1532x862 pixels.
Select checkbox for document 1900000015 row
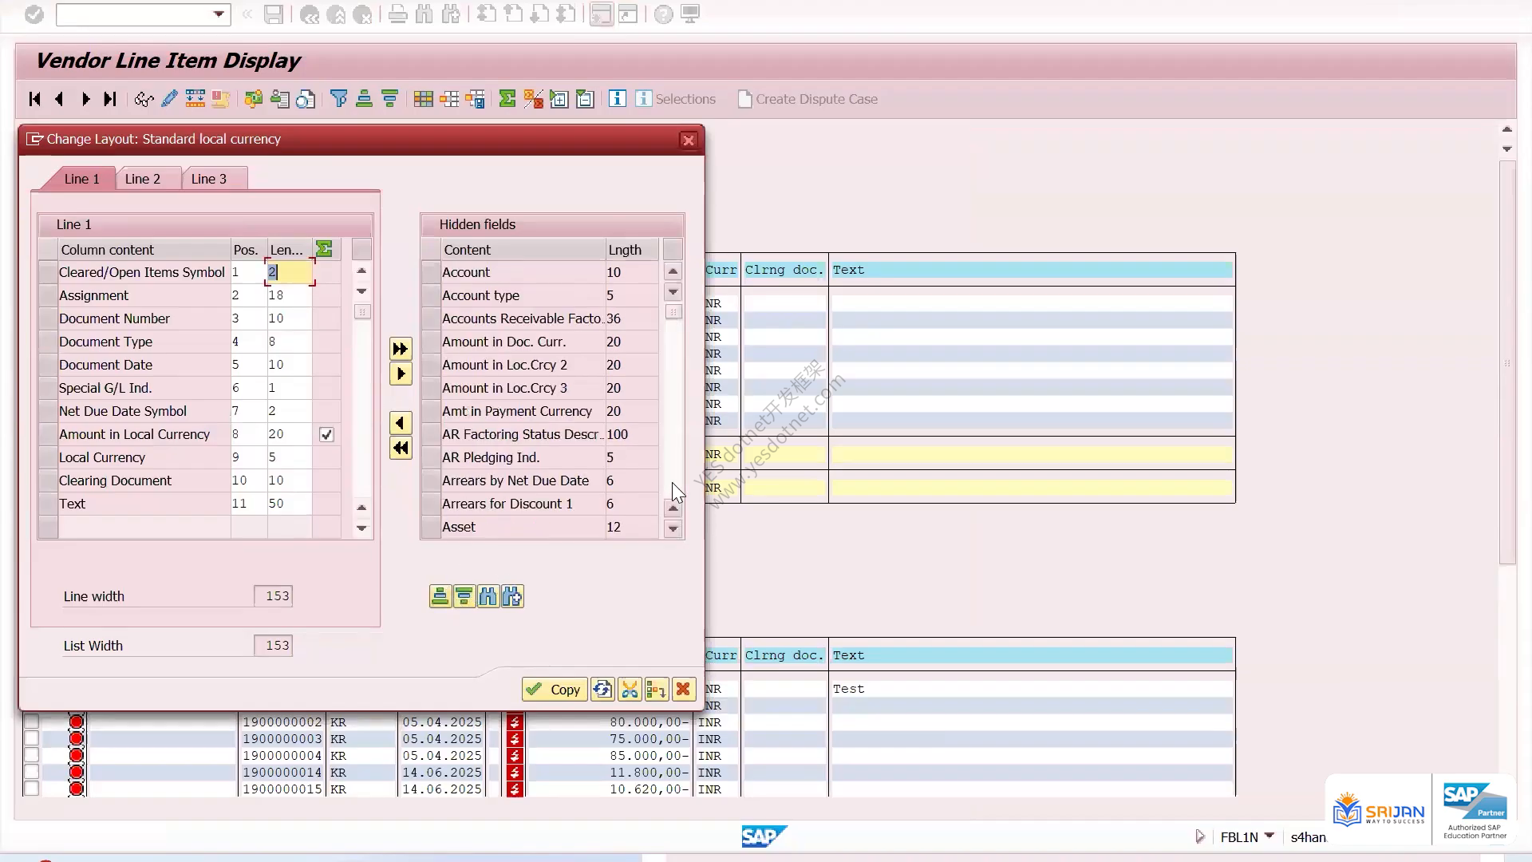tap(31, 789)
